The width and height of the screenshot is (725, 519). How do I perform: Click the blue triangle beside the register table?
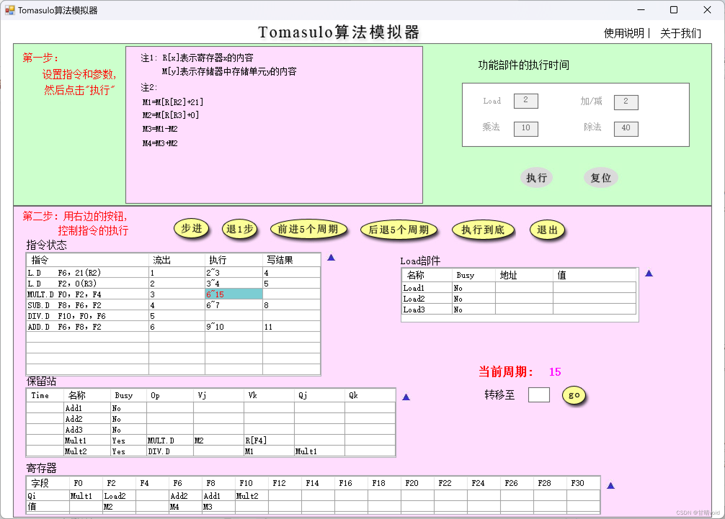point(611,486)
